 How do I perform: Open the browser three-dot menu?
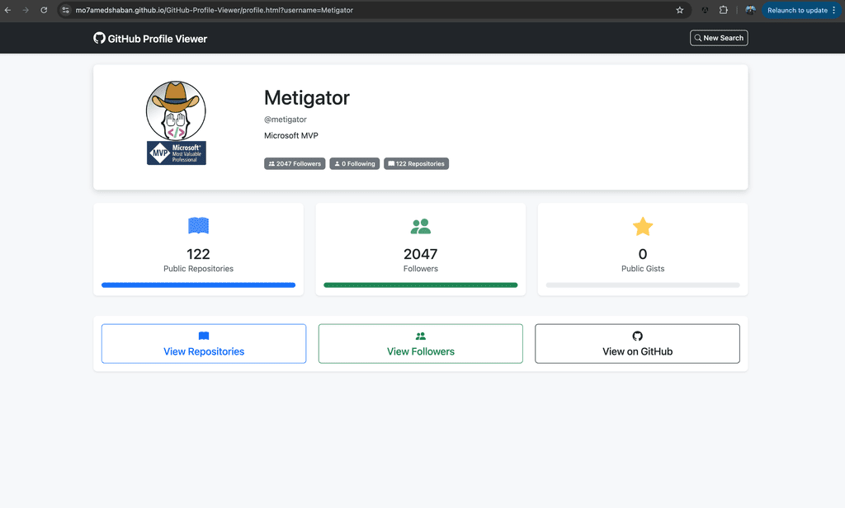(x=833, y=10)
